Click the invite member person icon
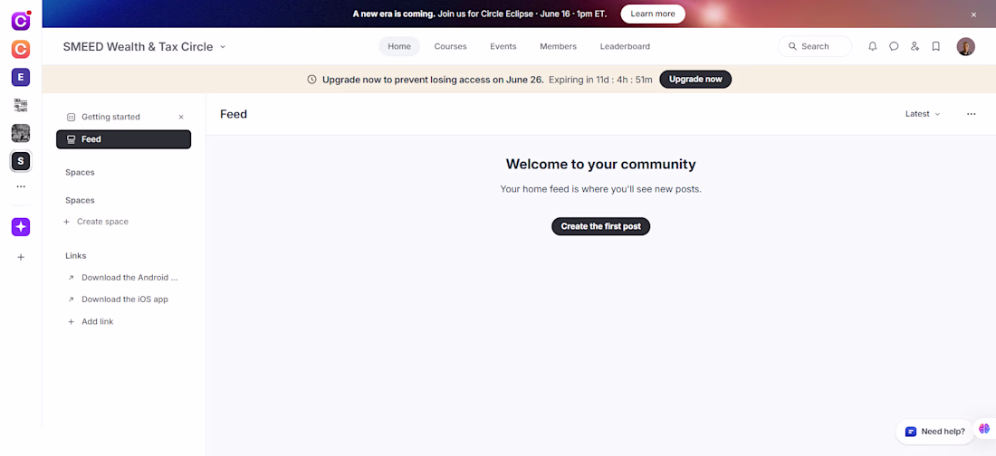The width and height of the screenshot is (996, 456). [x=915, y=46]
